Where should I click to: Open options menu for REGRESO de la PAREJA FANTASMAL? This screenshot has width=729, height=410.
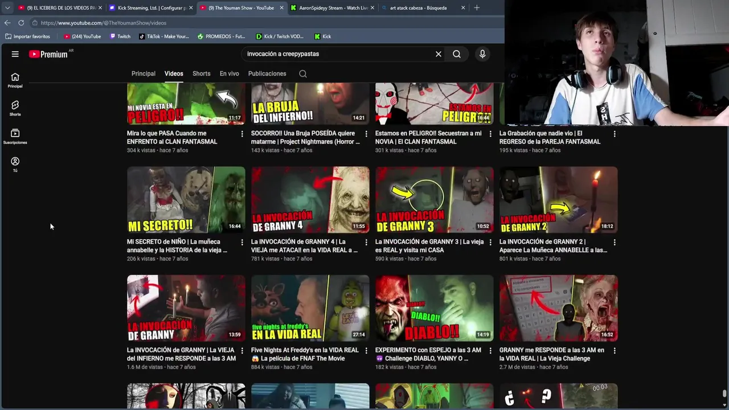[x=615, y=134]
